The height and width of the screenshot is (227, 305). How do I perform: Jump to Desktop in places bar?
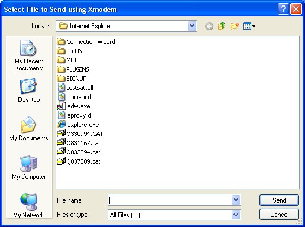coord(29,90)
